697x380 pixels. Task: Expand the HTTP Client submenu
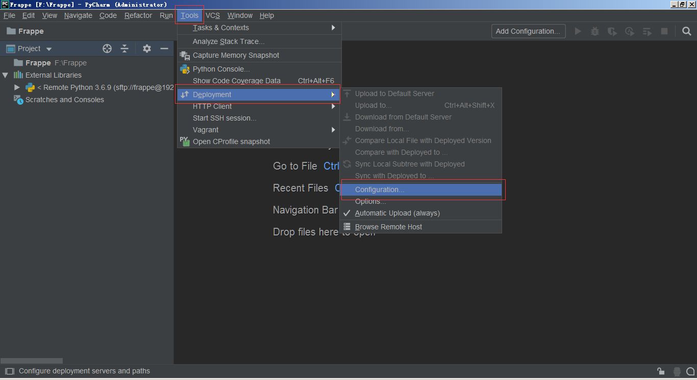click(x=259, y=106)
